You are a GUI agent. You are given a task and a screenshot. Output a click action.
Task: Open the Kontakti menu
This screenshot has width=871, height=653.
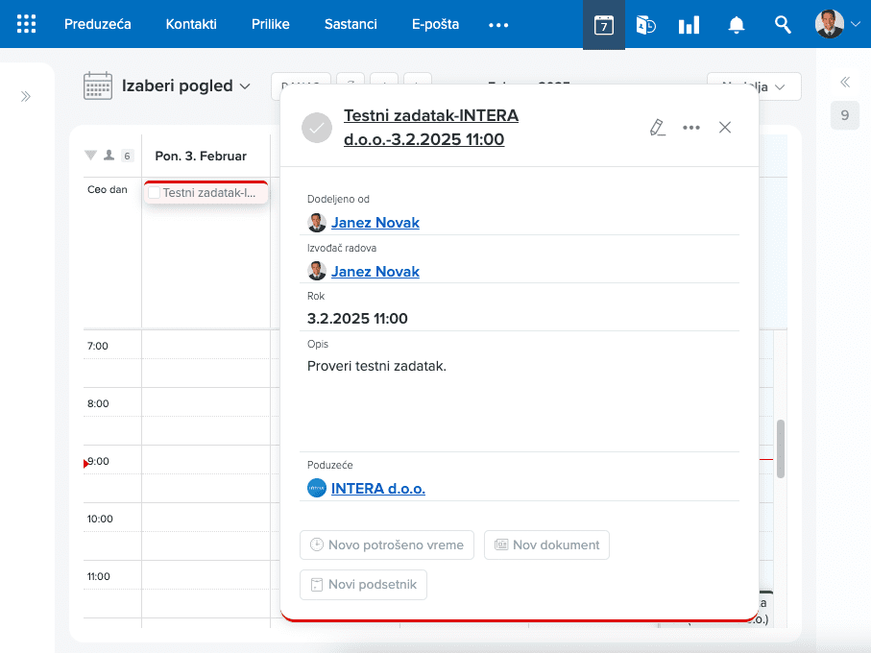click(x=191, y=24)
